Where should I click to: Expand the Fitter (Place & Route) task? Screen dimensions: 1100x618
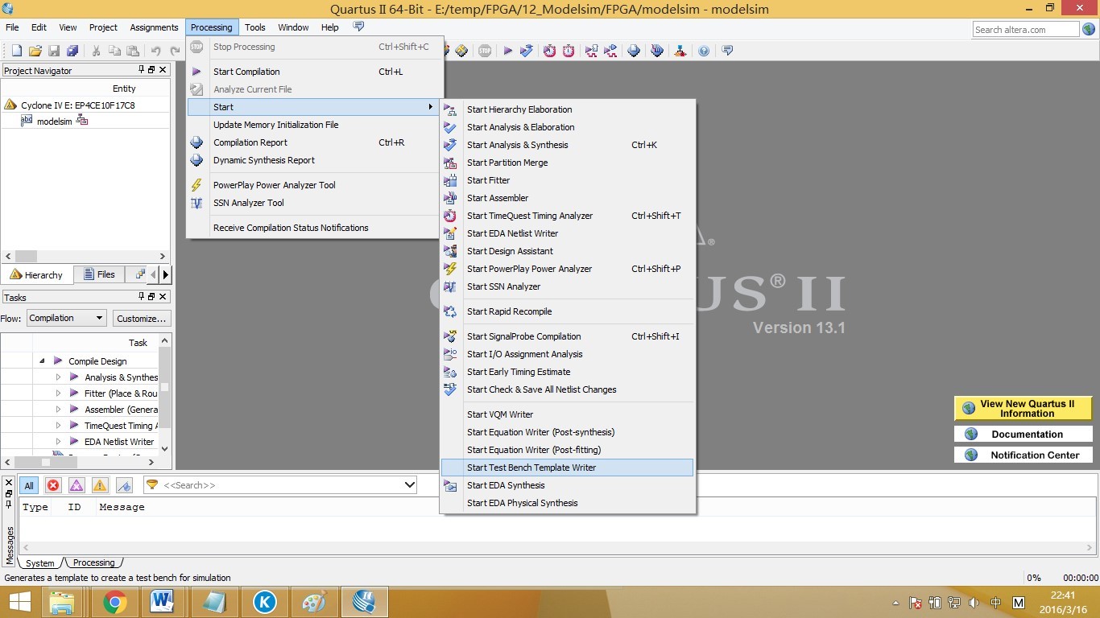tap(58, 393)
